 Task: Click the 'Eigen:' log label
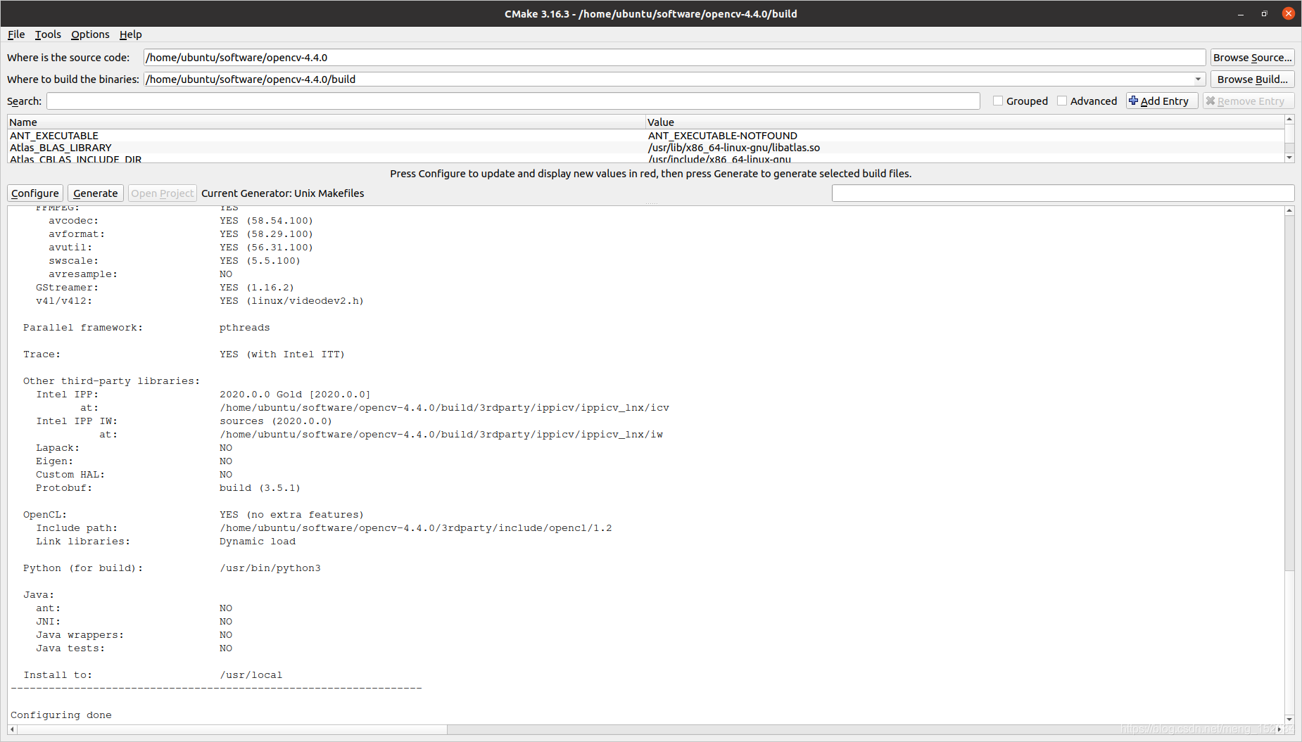[55, 461]
